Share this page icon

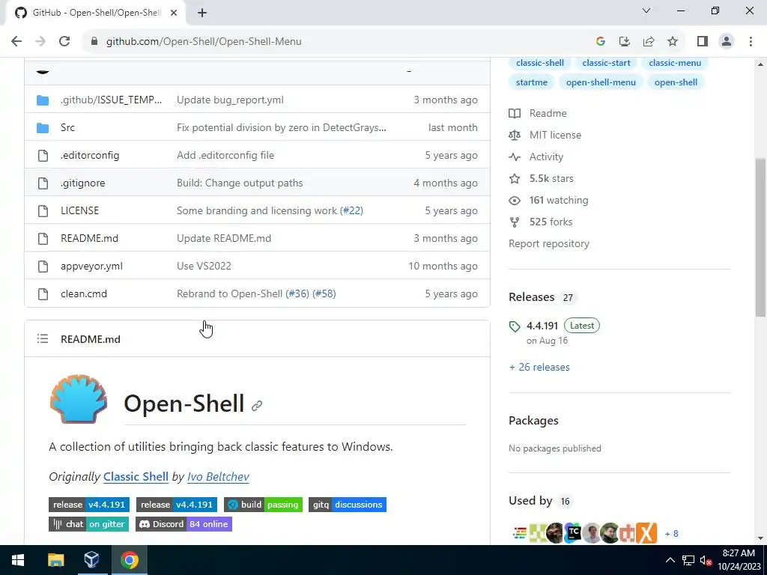(x=649, y=42)
